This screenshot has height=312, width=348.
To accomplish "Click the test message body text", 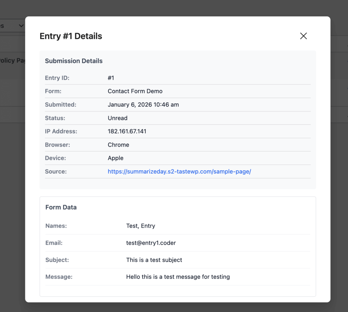I will pos(178,277).
